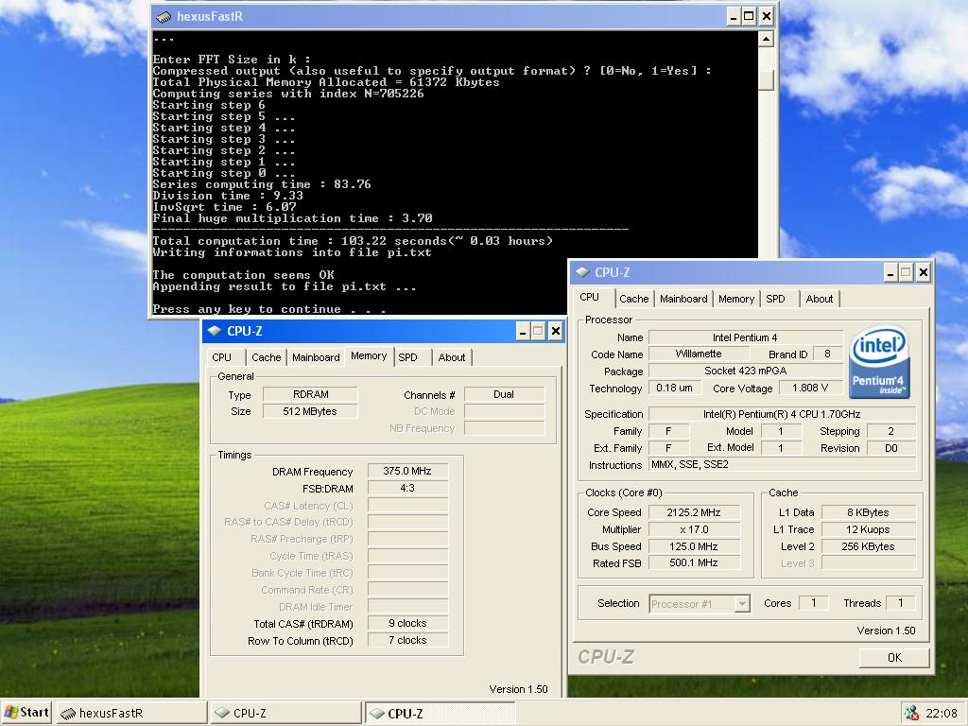
Task: Click the Multiplier value x 17.0
Action: (x=694, y=529)
